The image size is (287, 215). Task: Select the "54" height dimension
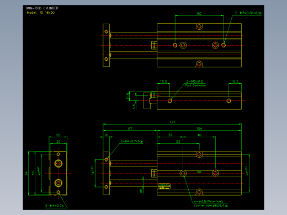pyautogui.click(x=26, y=173)
